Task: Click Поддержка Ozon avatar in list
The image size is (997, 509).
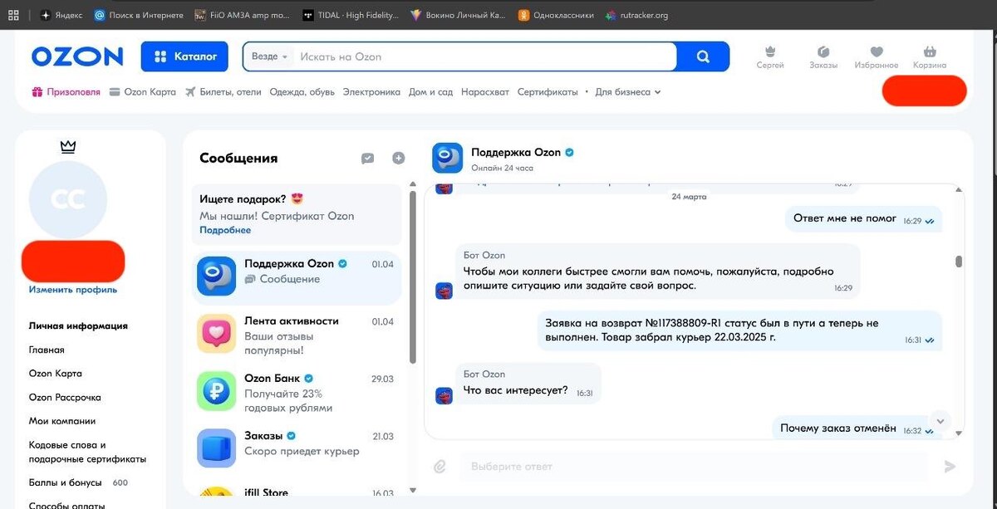Action: pos(216,276)
